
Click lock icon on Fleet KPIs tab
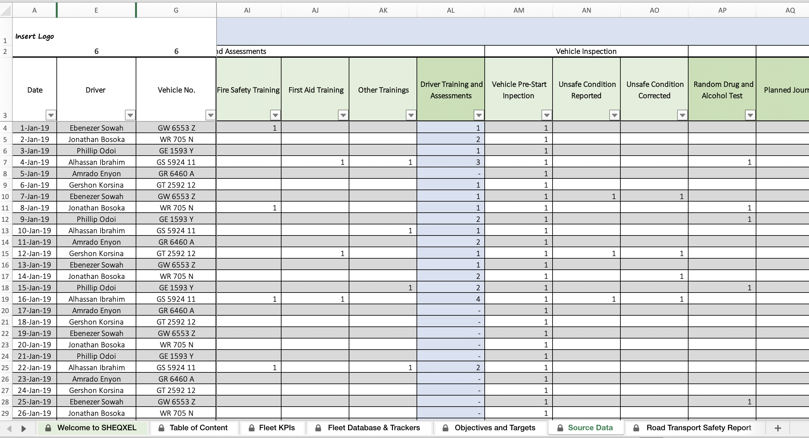(252, 428)
